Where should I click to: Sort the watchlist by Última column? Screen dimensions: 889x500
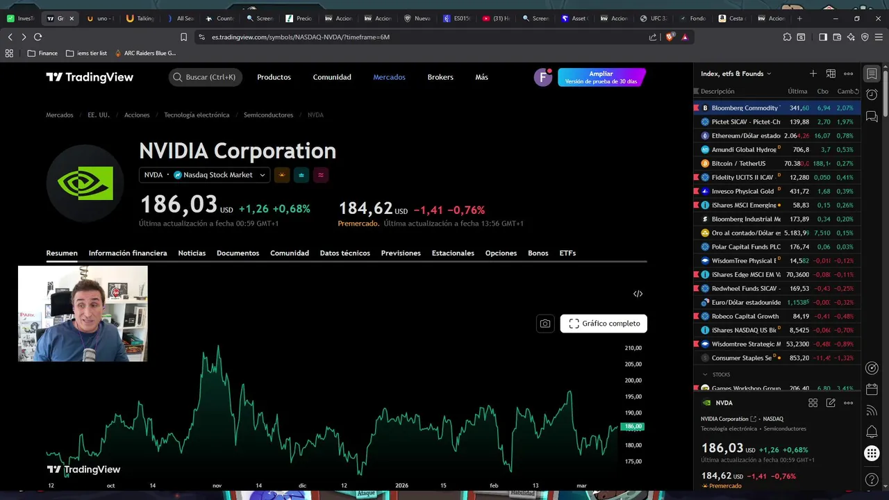click(797, 92)
